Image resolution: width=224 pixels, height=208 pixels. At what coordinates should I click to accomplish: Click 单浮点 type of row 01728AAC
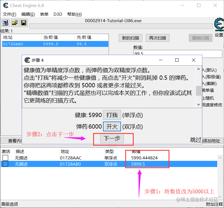coord(111,158)
